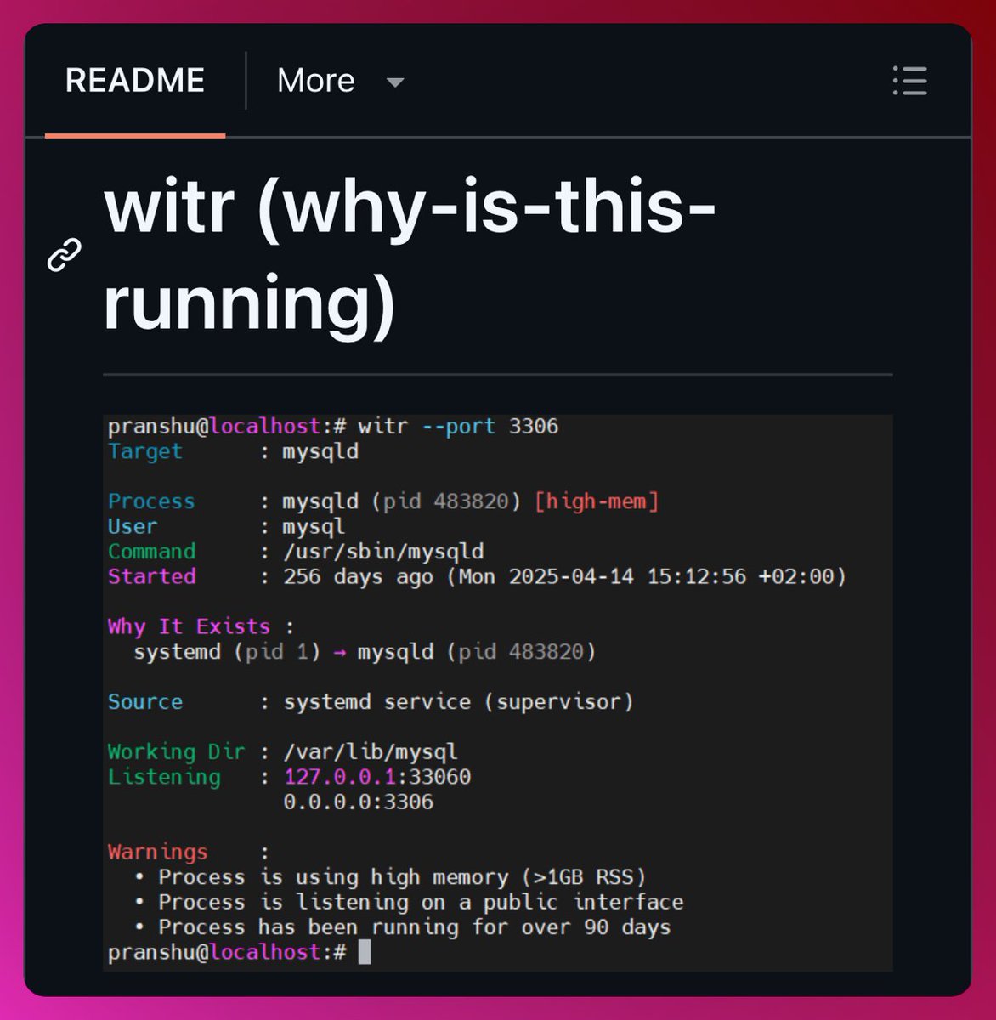Image resolution: width=996 pixels, height=1020 pixels.
Task: Open the outline list icon
Action: pyautogui.click(x=910, y=81)
